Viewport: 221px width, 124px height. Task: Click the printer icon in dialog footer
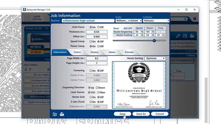click(62, 114)
